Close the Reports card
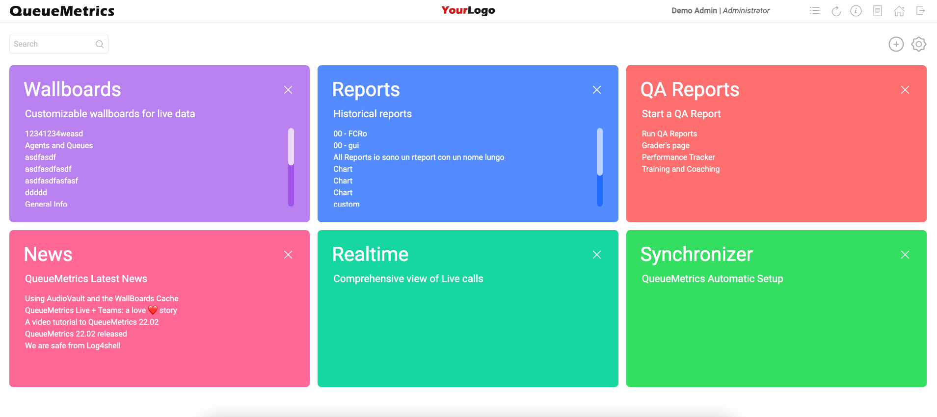937x417 pixels. (x=597, y=90)
